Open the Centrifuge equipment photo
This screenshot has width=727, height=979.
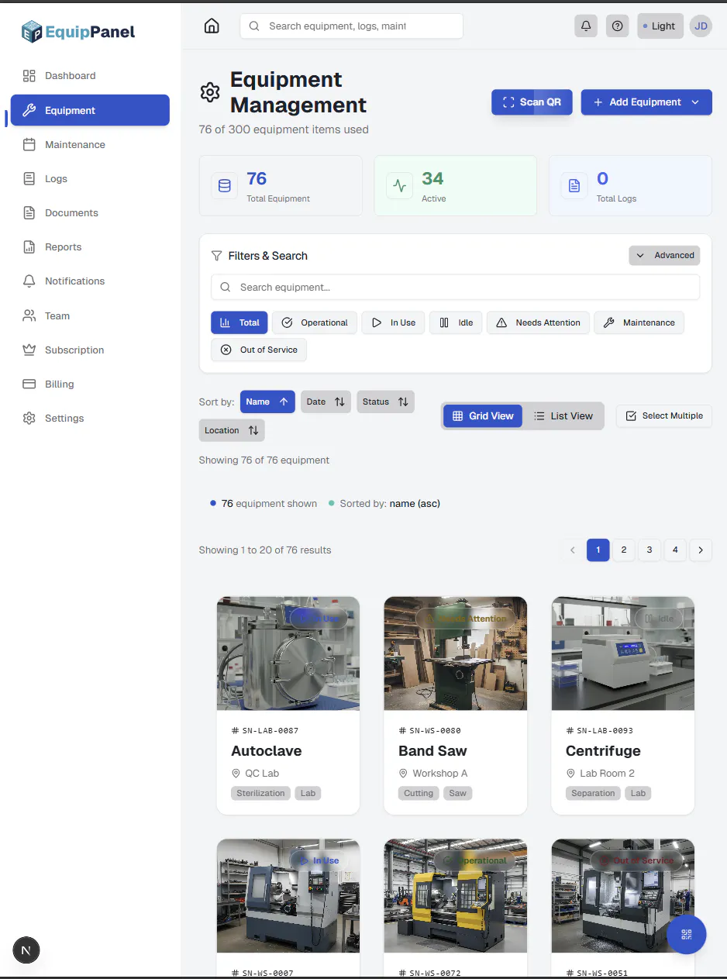pyautogui.click(x=623, y=653)
